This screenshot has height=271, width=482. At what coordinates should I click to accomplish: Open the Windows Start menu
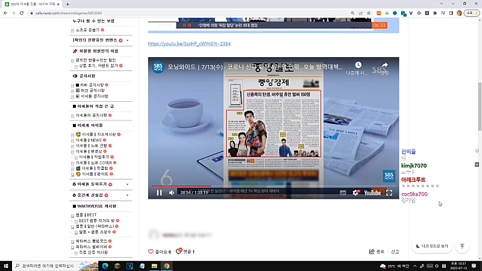click(x=6, y=266)
